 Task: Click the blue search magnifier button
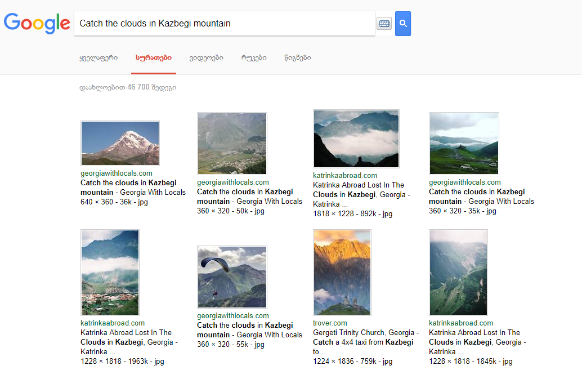point(402,24)
